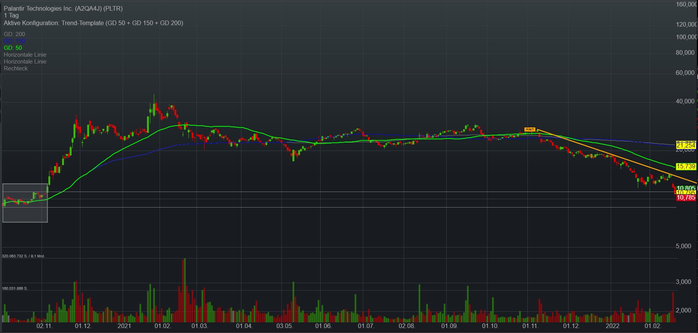Select the Rechteck legend entry

click(x=16, y=68)
